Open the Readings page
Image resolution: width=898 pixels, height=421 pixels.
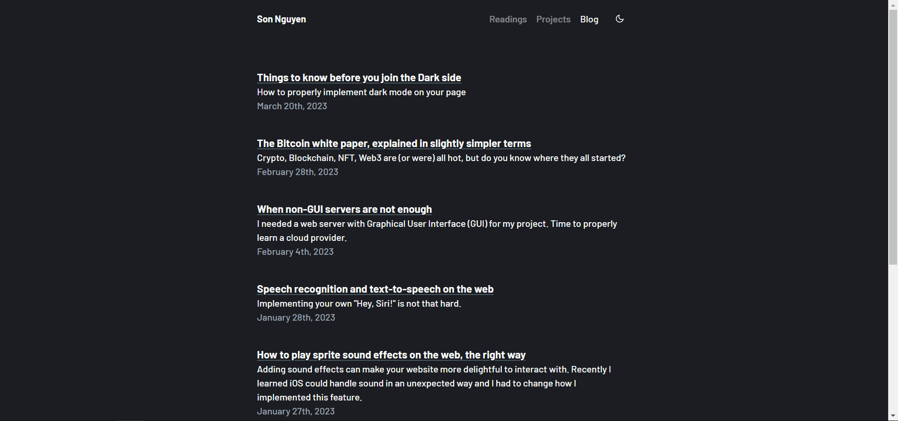tap(508, 19)
